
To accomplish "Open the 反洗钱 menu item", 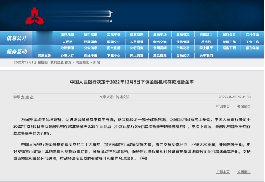I will [206, 42].
